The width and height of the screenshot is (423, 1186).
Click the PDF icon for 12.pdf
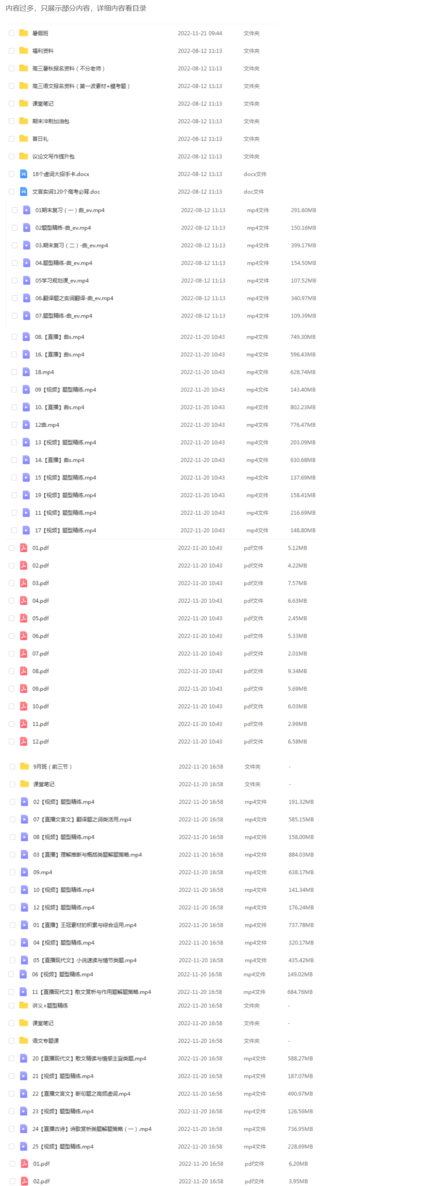24,741
